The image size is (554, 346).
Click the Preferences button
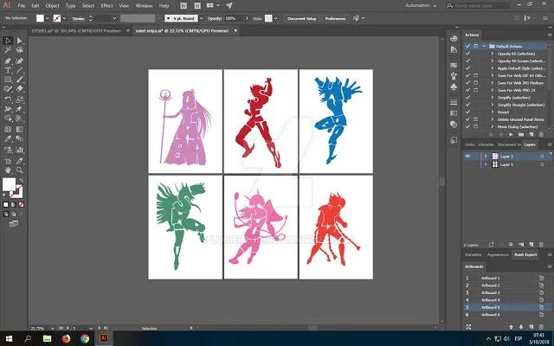(x=335, y=18)
